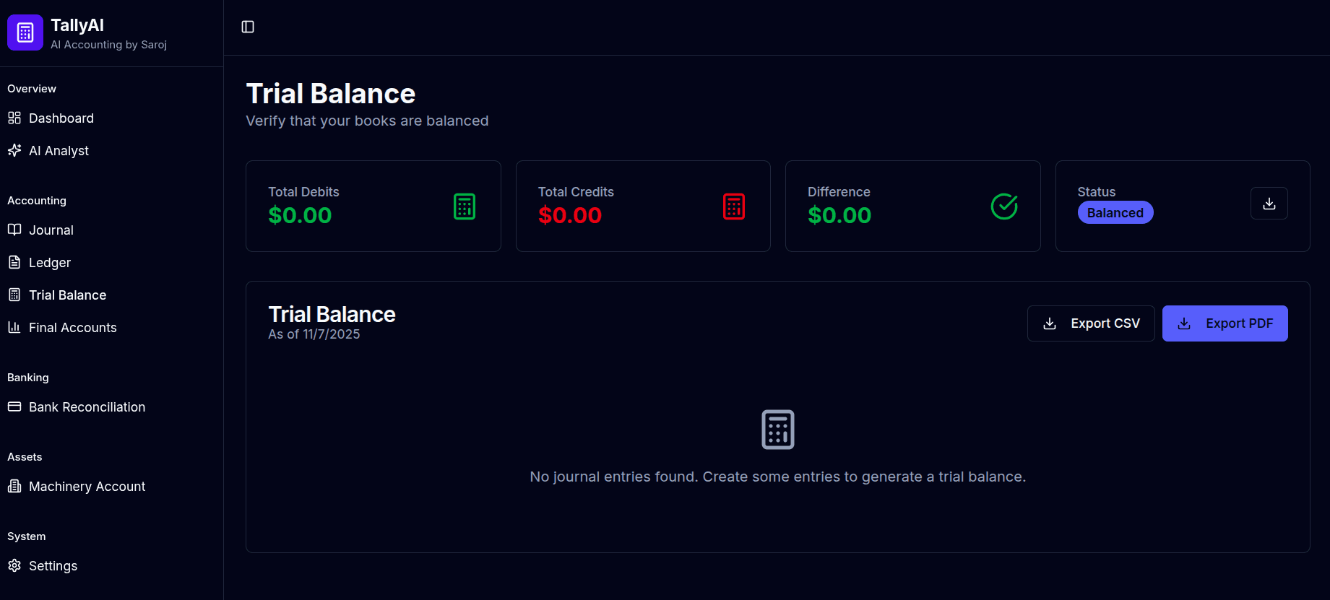Click the red calculator icon in Total Credits
1330x600 pixels.
click(734, 206)
